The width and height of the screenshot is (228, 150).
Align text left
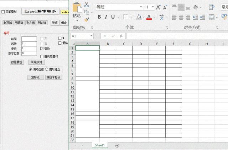[174, 17]
